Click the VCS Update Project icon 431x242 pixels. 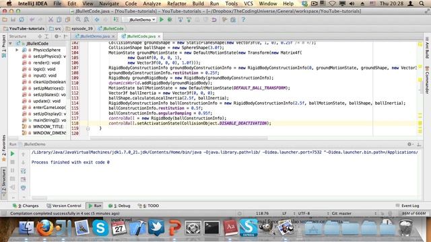(x=180, y=19)
